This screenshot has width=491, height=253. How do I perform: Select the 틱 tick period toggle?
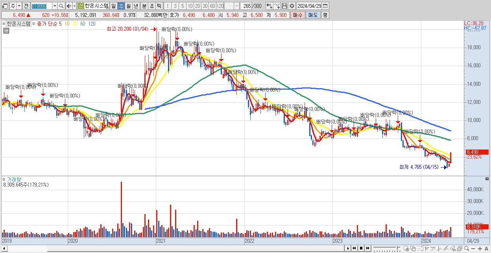[x=159, y=6]
